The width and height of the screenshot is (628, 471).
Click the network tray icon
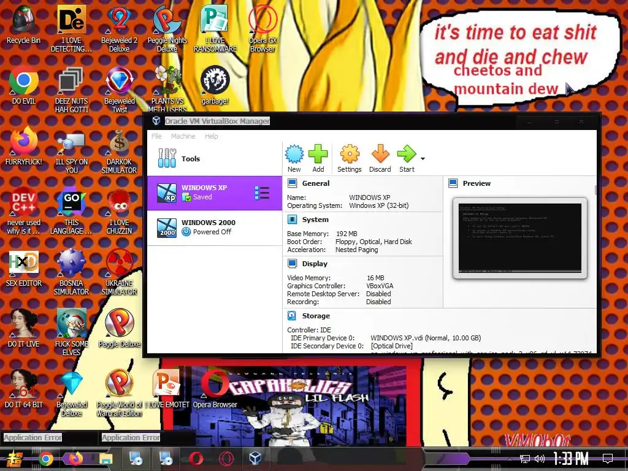[525, 459]
